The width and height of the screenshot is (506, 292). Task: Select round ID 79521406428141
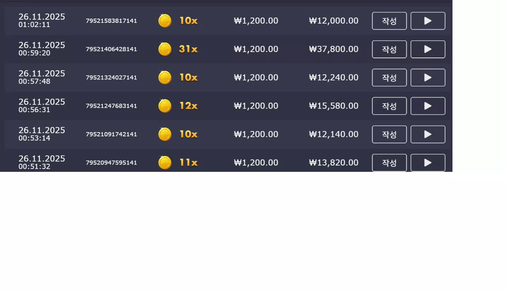coord(111,49)
